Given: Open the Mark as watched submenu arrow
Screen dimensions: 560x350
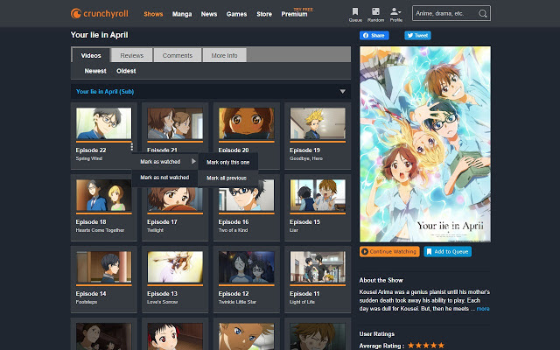Looking at the screenshot, I should tap(193, 161).
